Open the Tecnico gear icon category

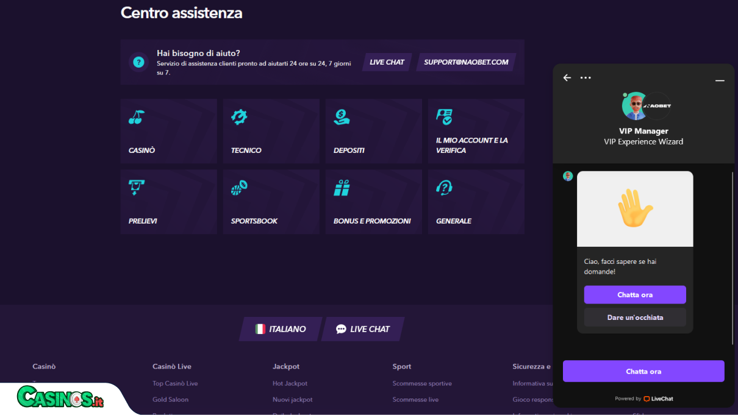[239, 117]
